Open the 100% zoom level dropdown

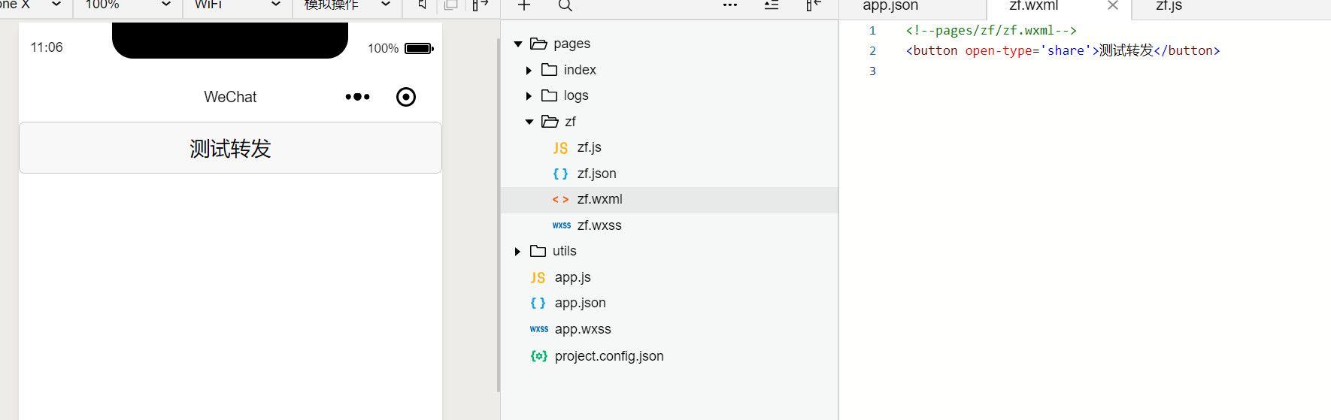129,5
